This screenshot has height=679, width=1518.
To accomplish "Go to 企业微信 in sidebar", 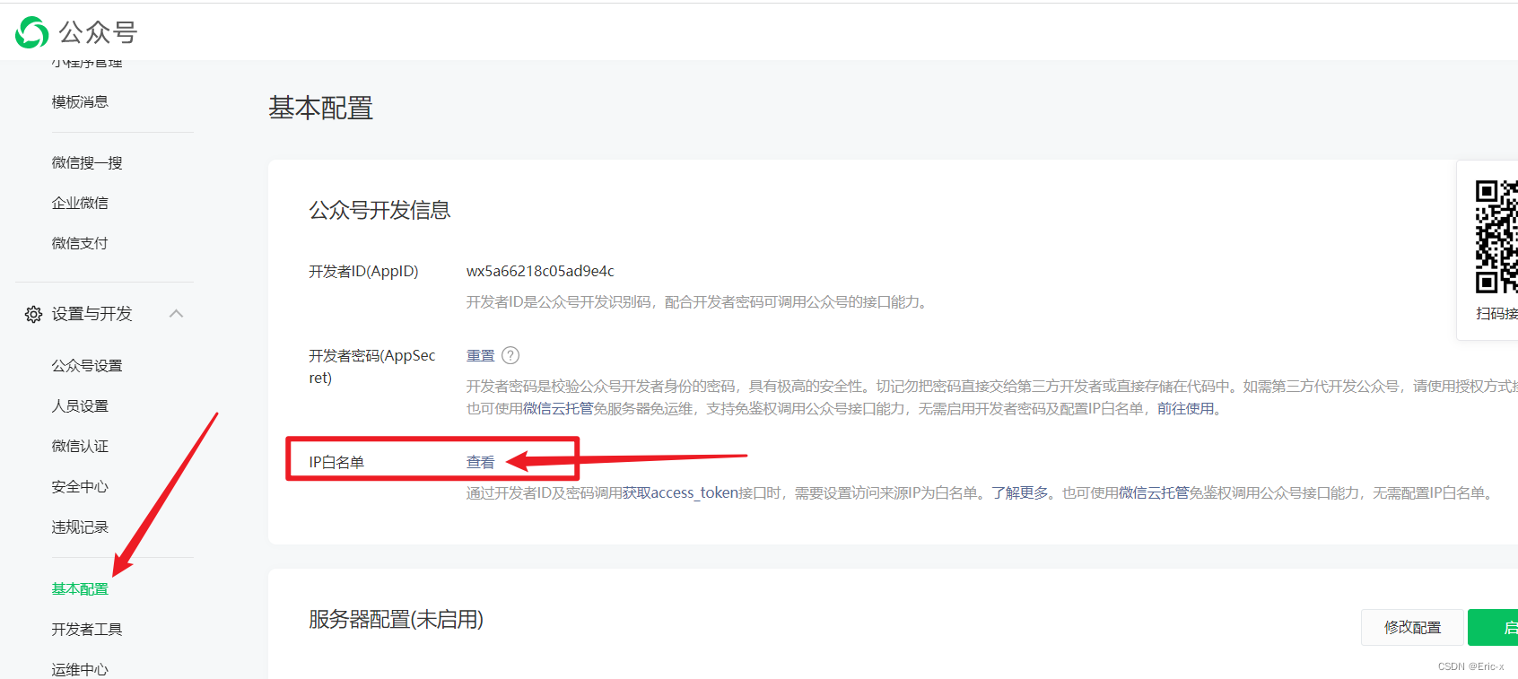I will 80,203.
